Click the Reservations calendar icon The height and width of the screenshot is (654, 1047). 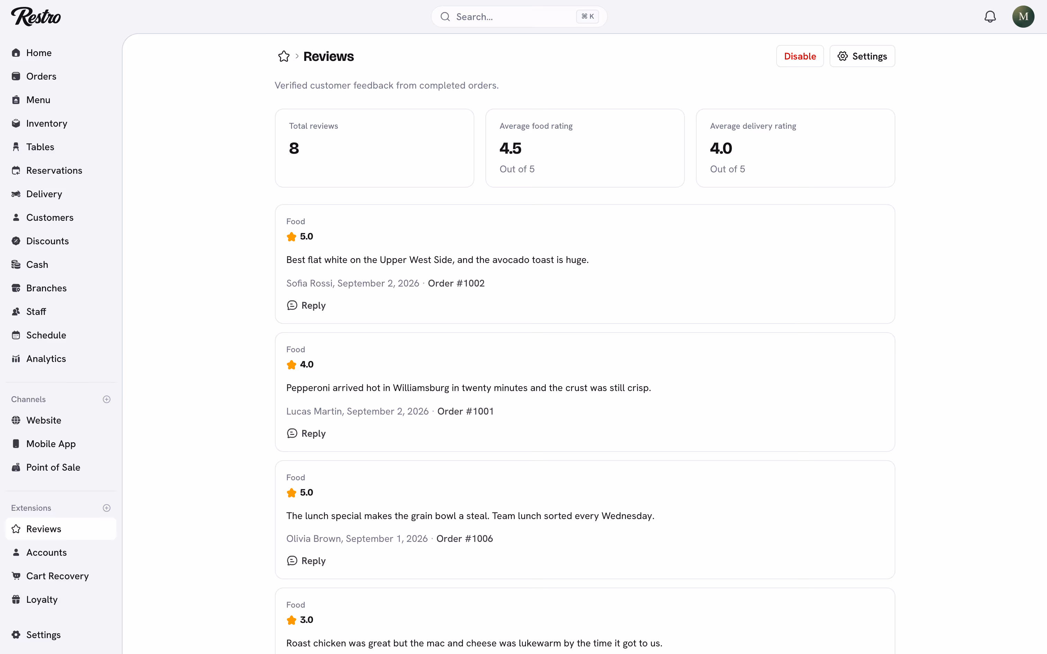(16, 170)
